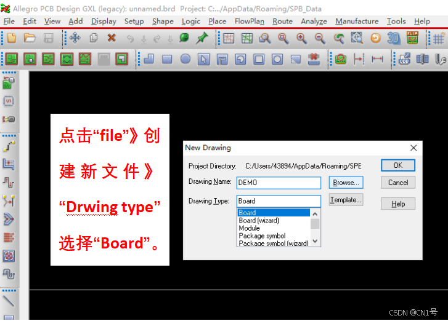Click the Zoom In magnifier icon
Screen dimensions: 448x321
click(x=302, y=38)
